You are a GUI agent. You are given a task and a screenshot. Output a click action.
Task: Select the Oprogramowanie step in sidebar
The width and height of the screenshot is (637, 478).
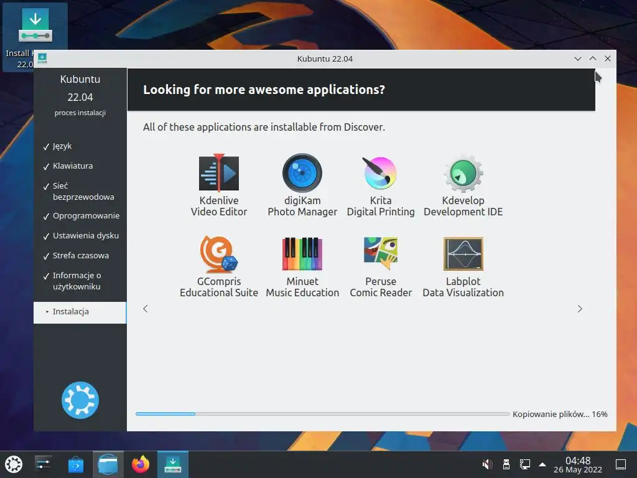click(x=86, y=216)
